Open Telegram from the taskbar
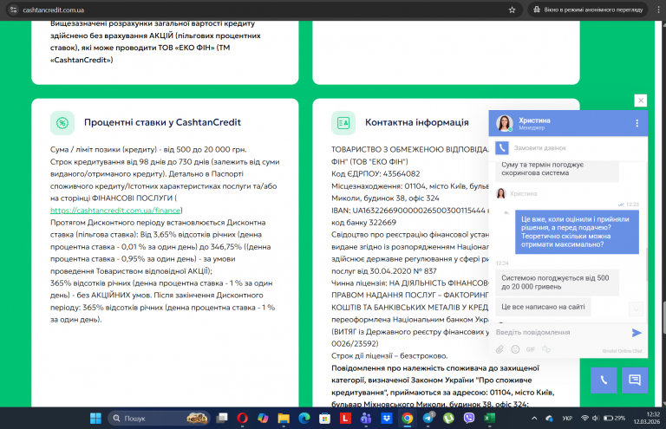Viewport: 666px width, 429px height. (428, 419)
